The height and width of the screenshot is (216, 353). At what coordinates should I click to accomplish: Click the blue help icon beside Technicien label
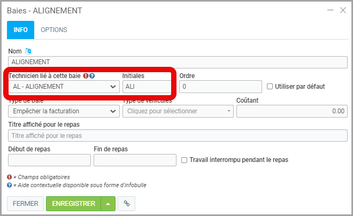tap(93, 76)
